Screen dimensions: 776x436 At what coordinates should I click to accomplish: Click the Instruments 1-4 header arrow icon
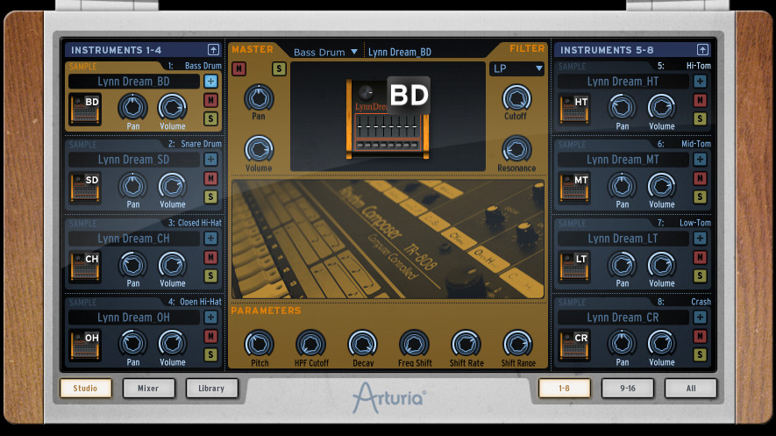click(x=213, y=49)
